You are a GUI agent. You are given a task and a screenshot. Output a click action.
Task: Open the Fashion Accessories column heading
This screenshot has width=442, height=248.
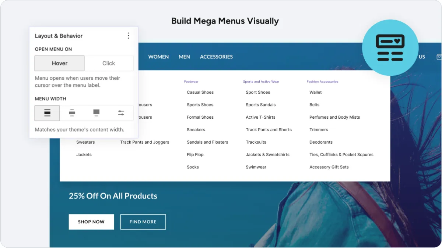click(x=322, y=82)
